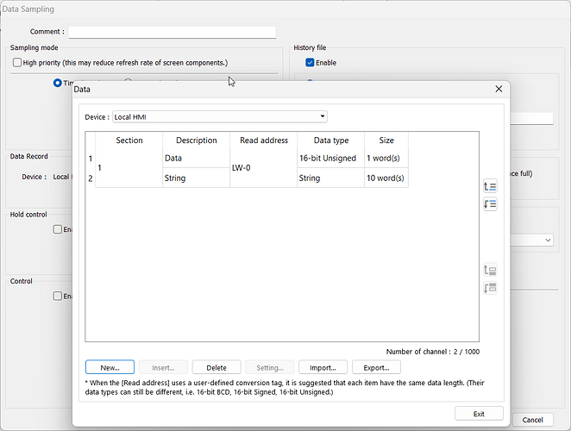
Task: Click the disabled Insert... button
Action: pos(163,367)
